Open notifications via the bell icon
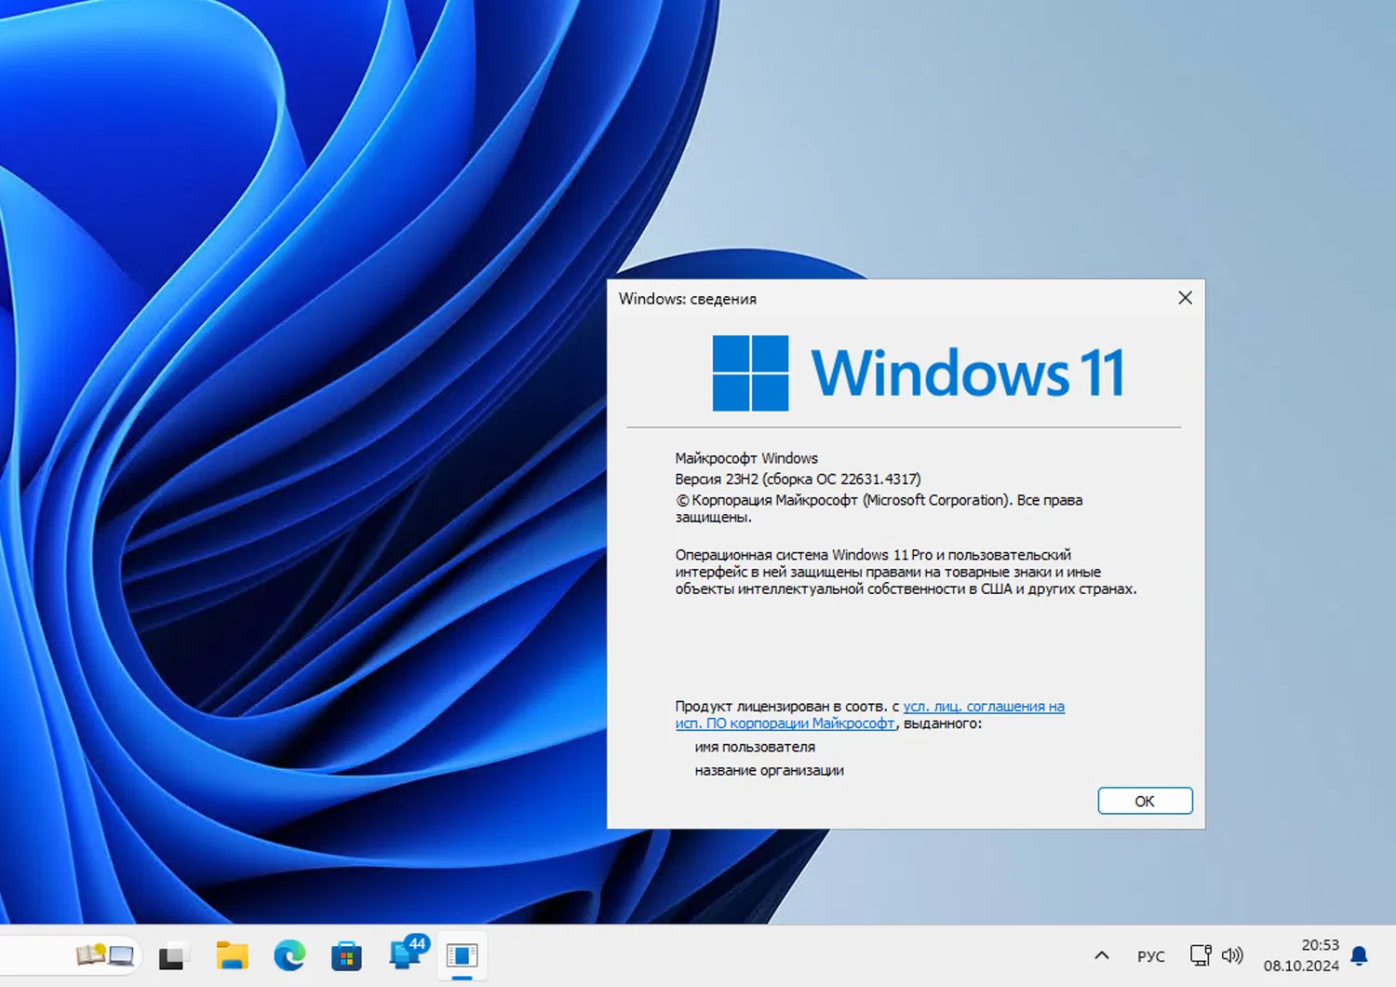 coord(1358,955)
